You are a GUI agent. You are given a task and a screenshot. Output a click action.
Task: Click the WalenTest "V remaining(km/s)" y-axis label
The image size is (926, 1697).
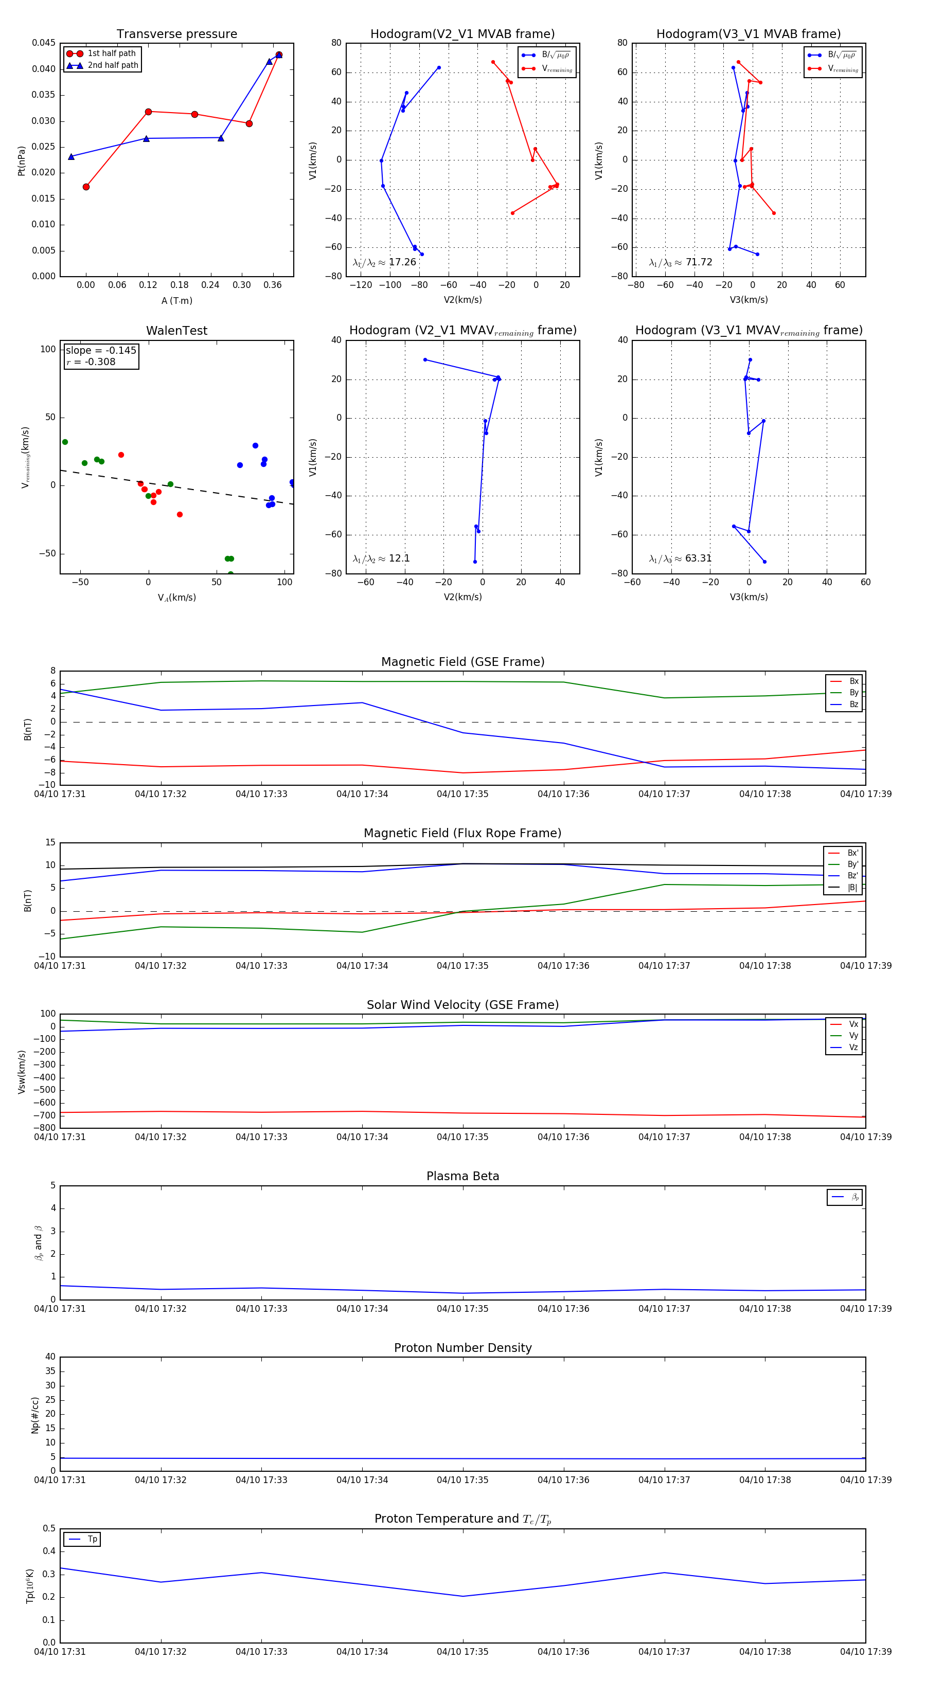[x=26, y=457]
